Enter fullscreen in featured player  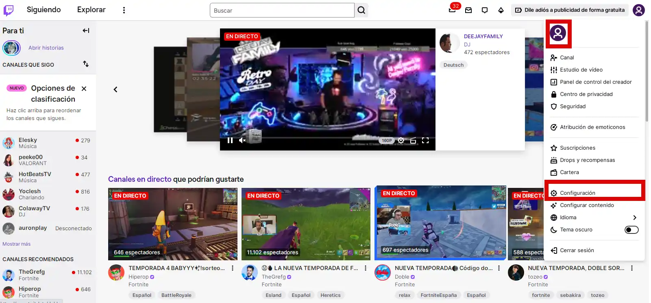tap(425, 140)
